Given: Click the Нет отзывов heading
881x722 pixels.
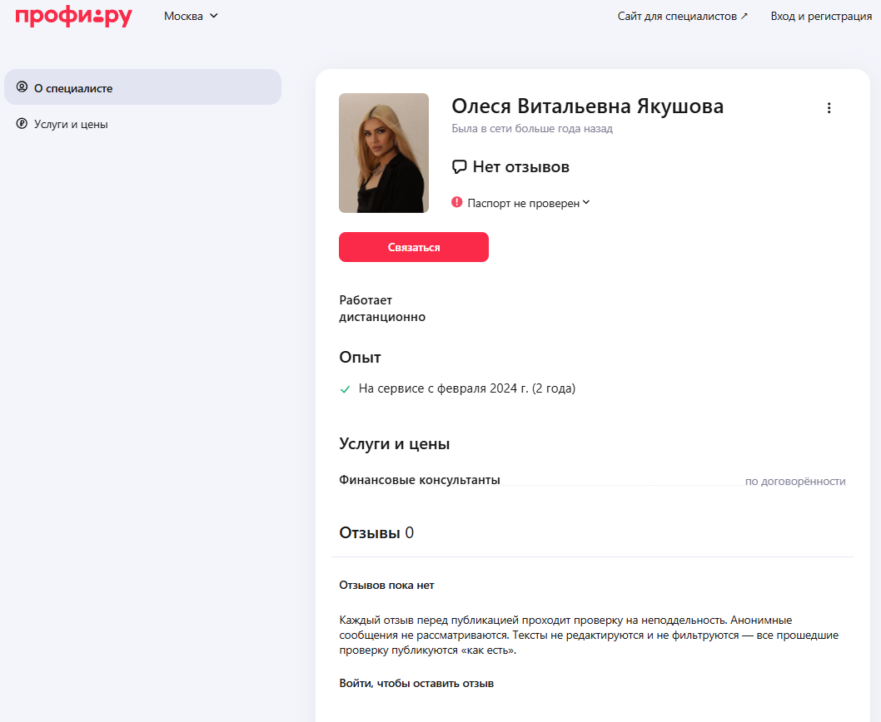Looking at the screenshot, I should click(x=520, y=166).
